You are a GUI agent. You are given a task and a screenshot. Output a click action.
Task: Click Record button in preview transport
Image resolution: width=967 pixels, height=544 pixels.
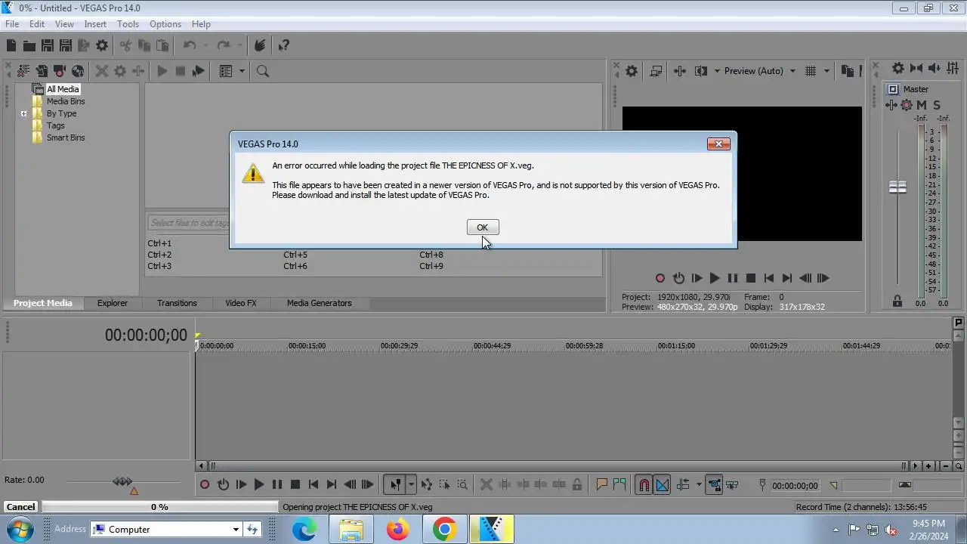click(x=660, y=278)
